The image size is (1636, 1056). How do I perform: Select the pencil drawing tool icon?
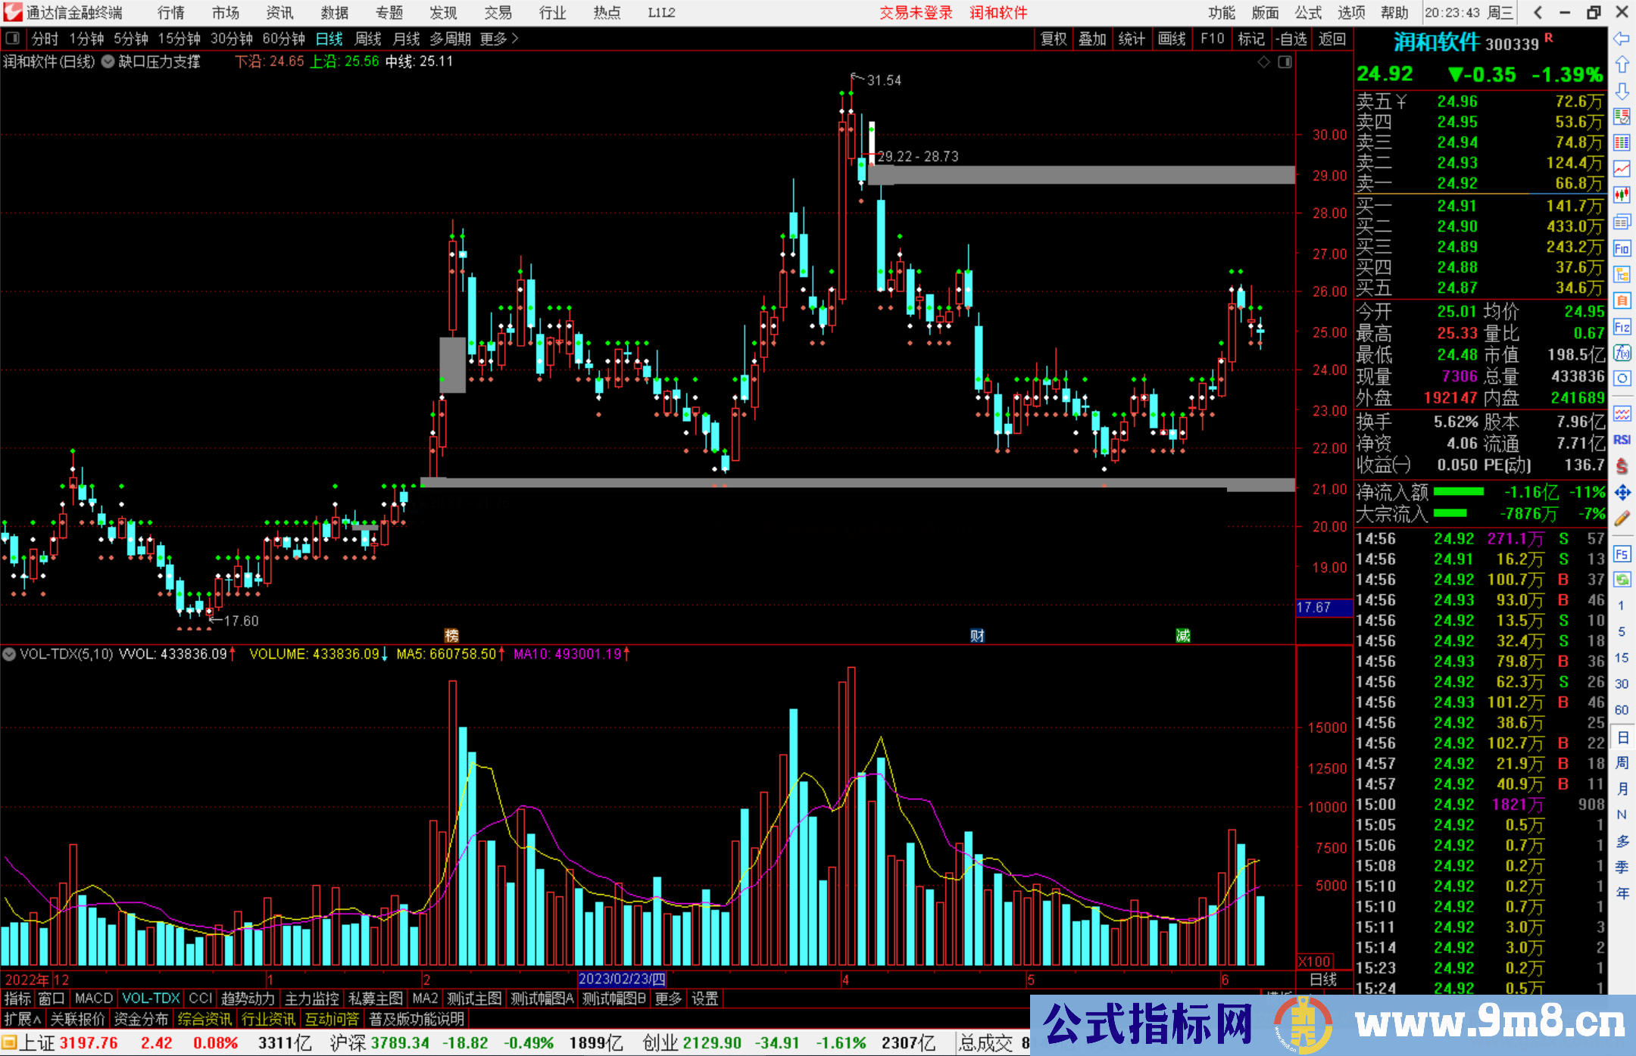click(x=1622, y=519)
